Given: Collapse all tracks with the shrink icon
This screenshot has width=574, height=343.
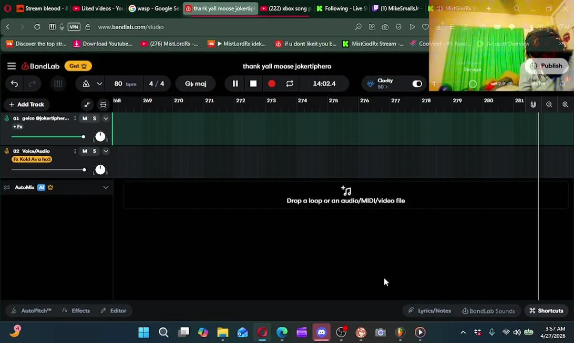Looking at the screenshot, I should point(103,105).
